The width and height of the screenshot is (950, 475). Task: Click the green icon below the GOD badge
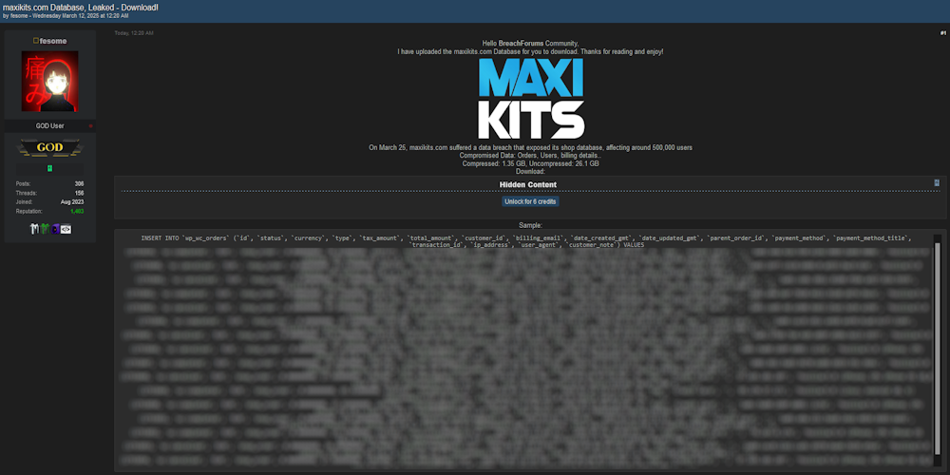tap(49, 168)
